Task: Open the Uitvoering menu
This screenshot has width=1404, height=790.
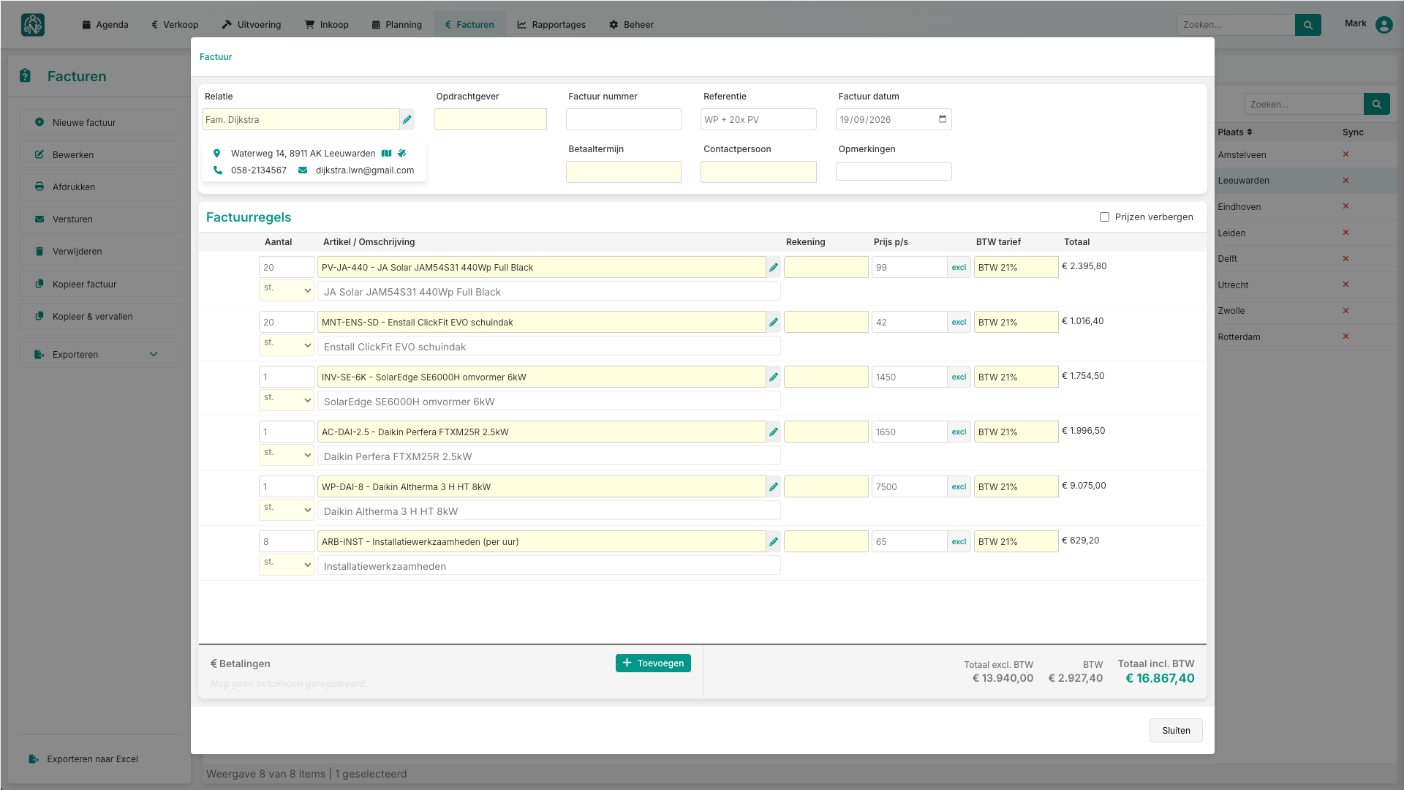Action: coord(252,25)
